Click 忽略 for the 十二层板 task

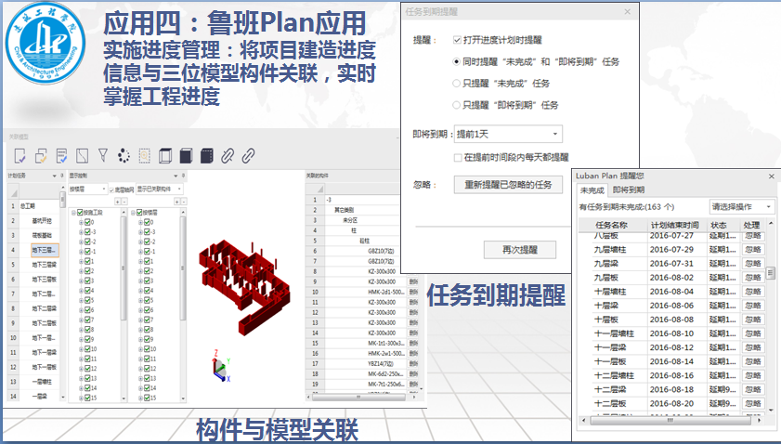(x=752, y=403)
